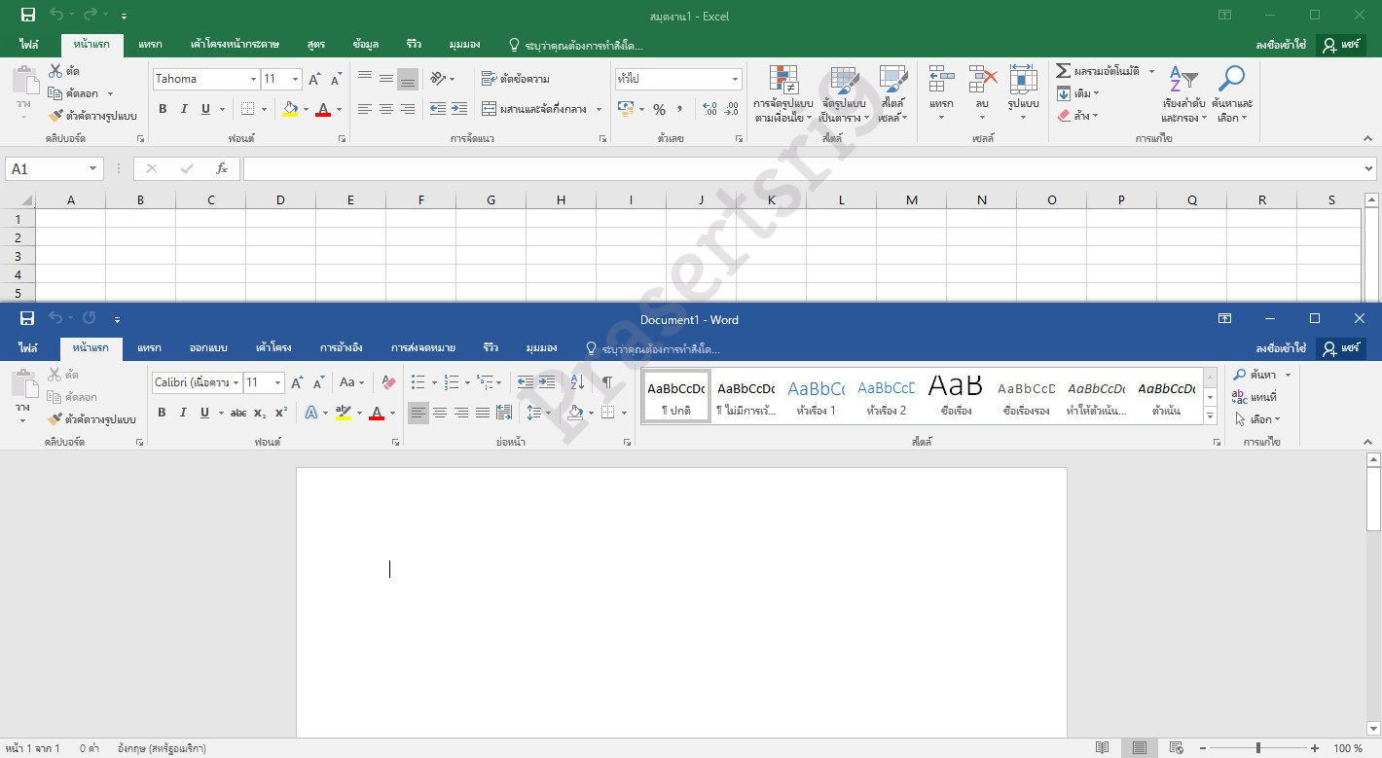Click Cut scissors icon in Excel ribbon
This screenshot has width=1382, height=758.
[55, 71]
